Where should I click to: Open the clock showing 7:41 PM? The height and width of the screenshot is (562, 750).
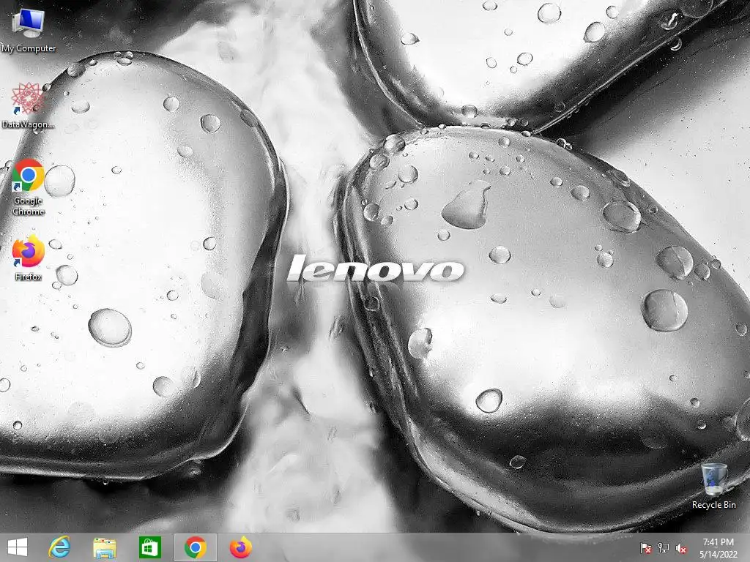(x=718, y=542)
